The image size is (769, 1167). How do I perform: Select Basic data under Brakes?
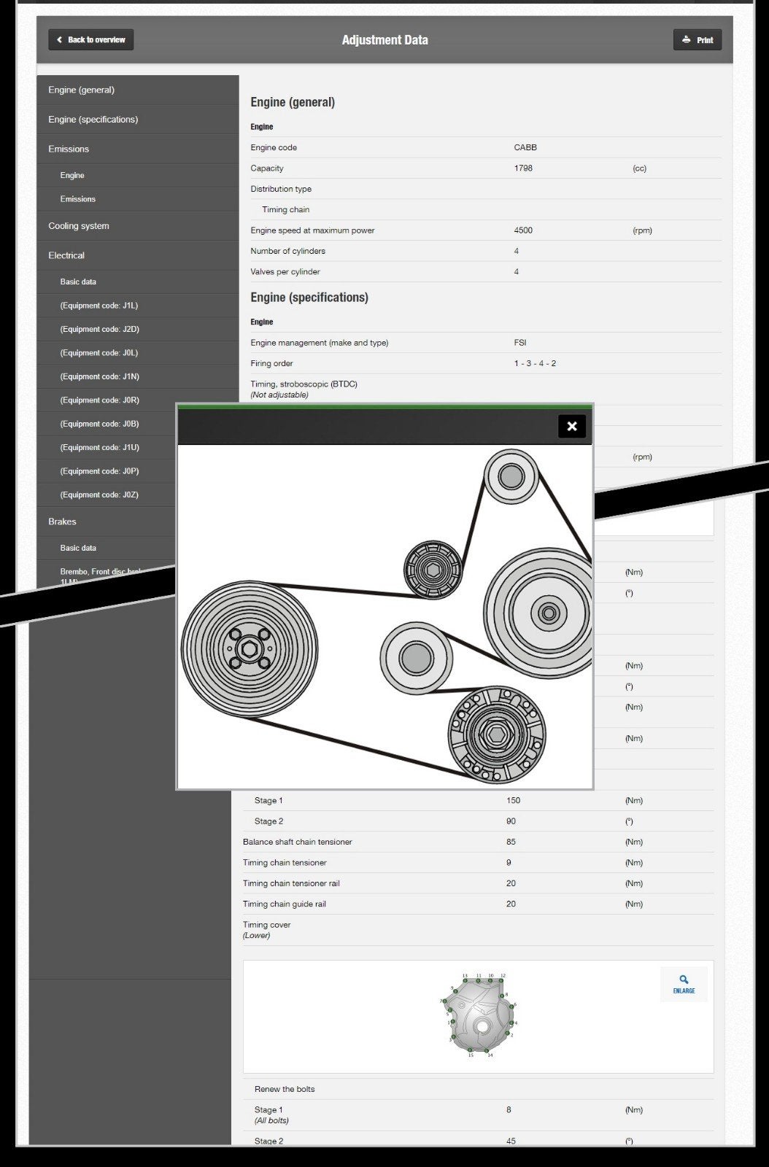[107, 548]
